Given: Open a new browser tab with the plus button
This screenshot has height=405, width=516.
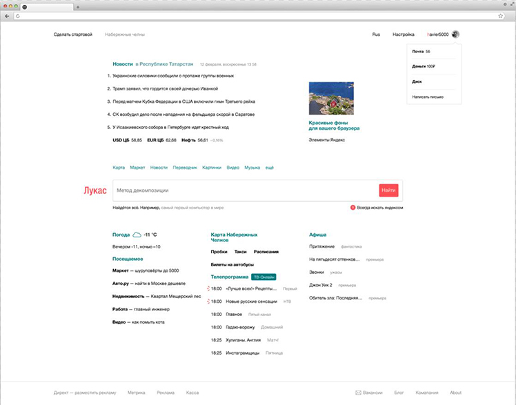Looking at the screenshot, I should 78,7.
